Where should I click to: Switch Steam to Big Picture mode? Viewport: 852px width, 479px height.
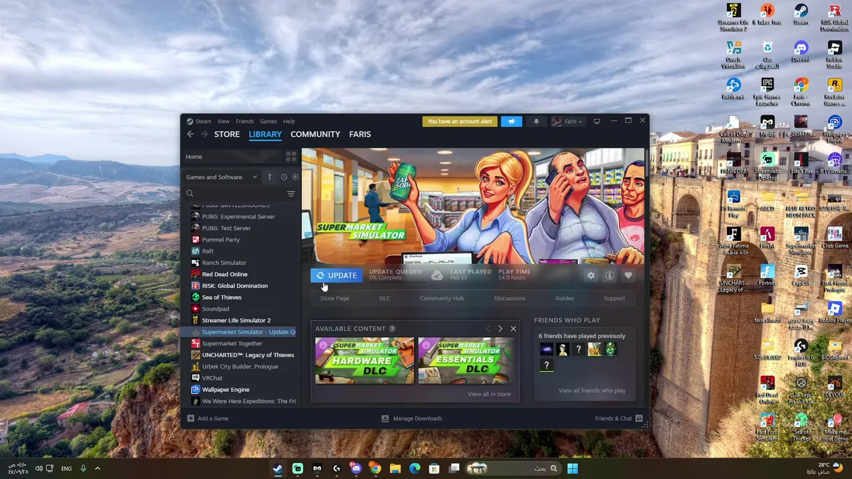point(596,121)
